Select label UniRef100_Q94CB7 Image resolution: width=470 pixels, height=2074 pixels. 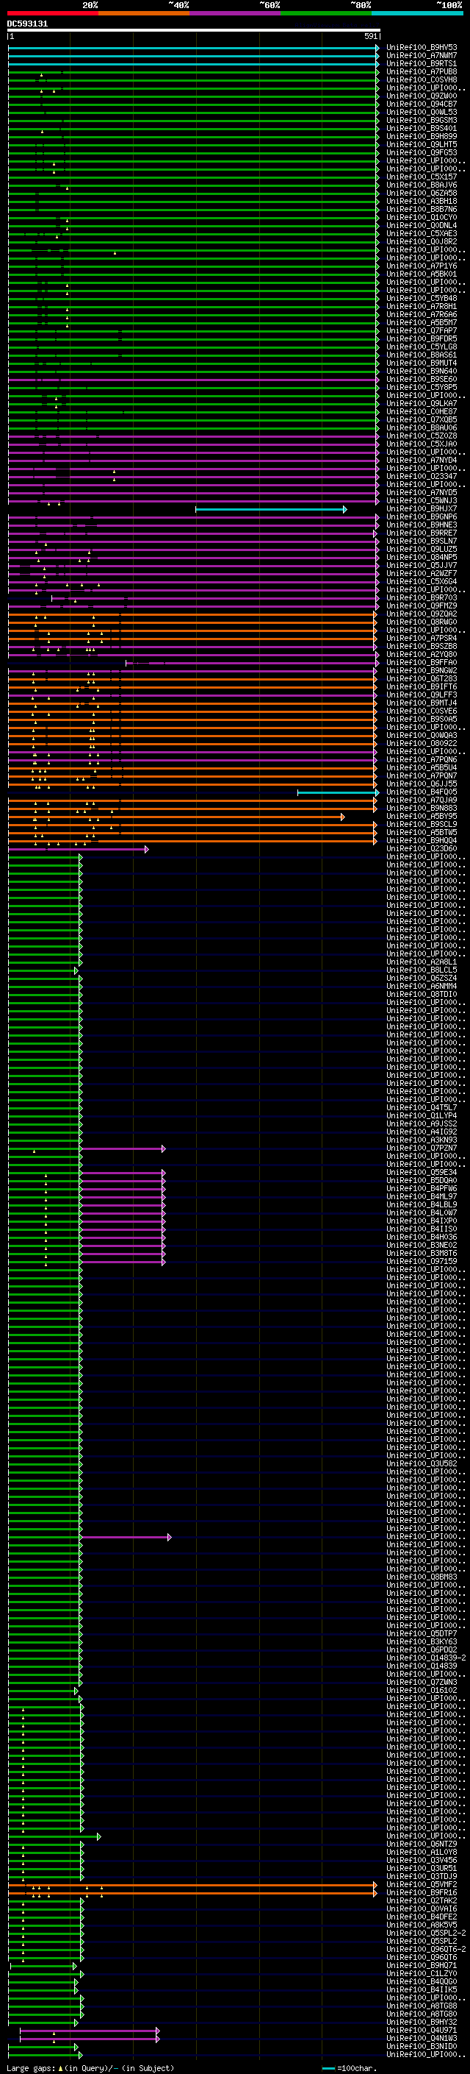[422, 104]
